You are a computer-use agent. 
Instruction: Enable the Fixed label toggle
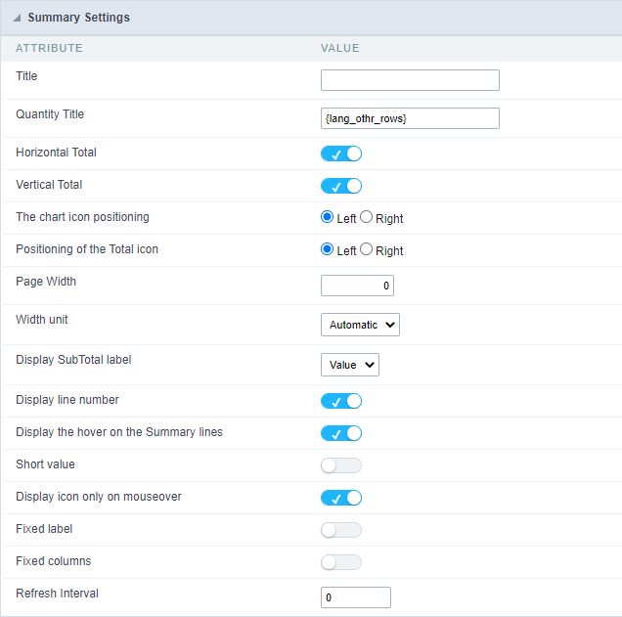341,530
